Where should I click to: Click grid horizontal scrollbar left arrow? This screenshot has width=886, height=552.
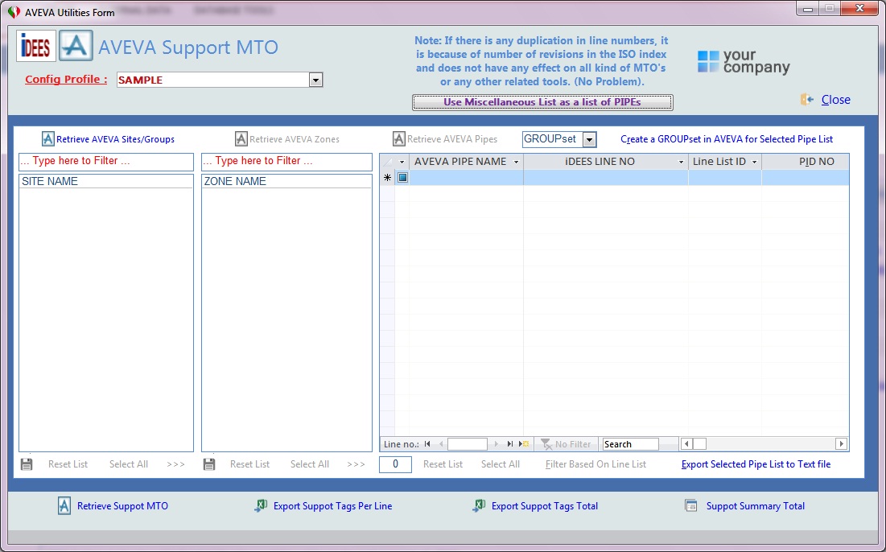coord(686,444)
